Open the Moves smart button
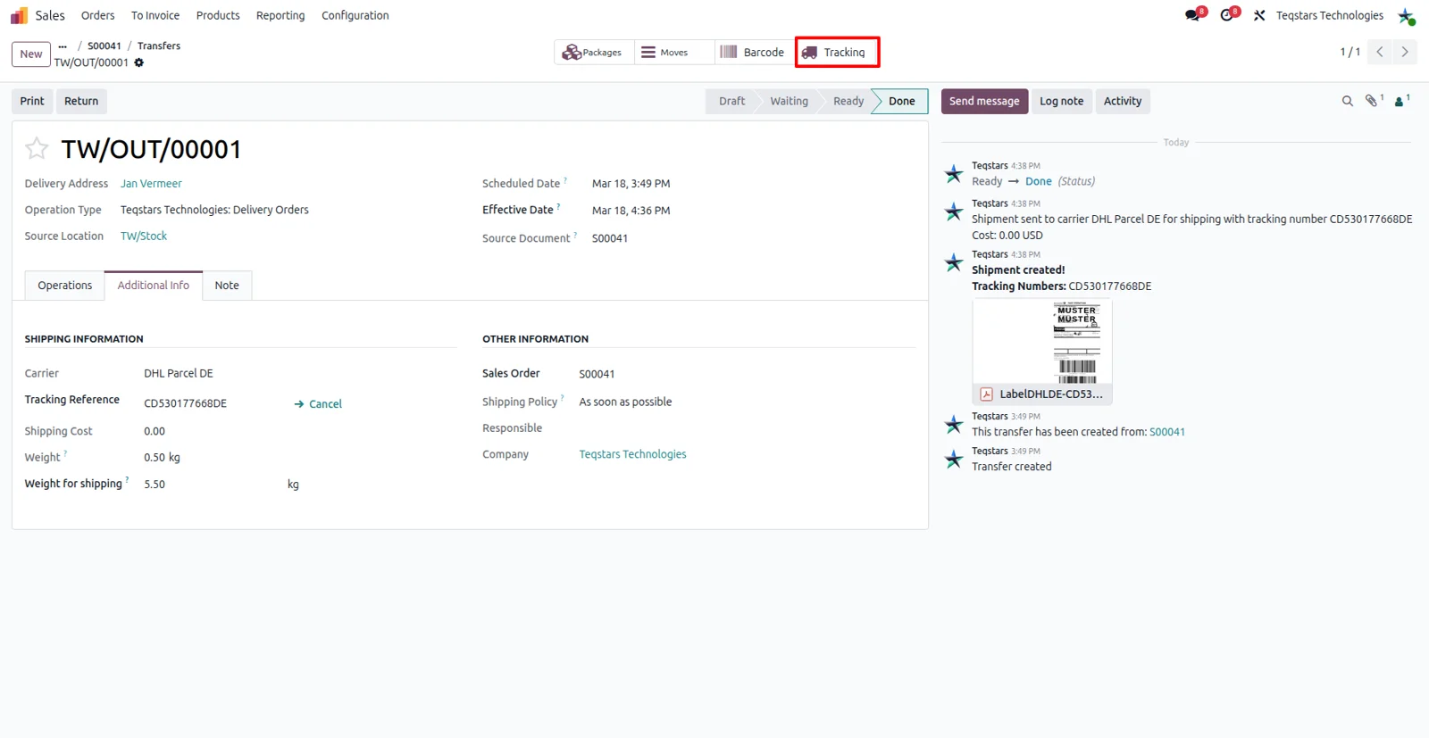 (x=673, y=53)
